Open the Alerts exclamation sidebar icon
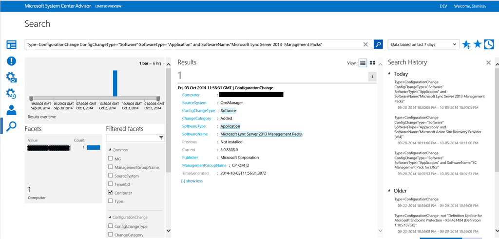 [11, 61]
